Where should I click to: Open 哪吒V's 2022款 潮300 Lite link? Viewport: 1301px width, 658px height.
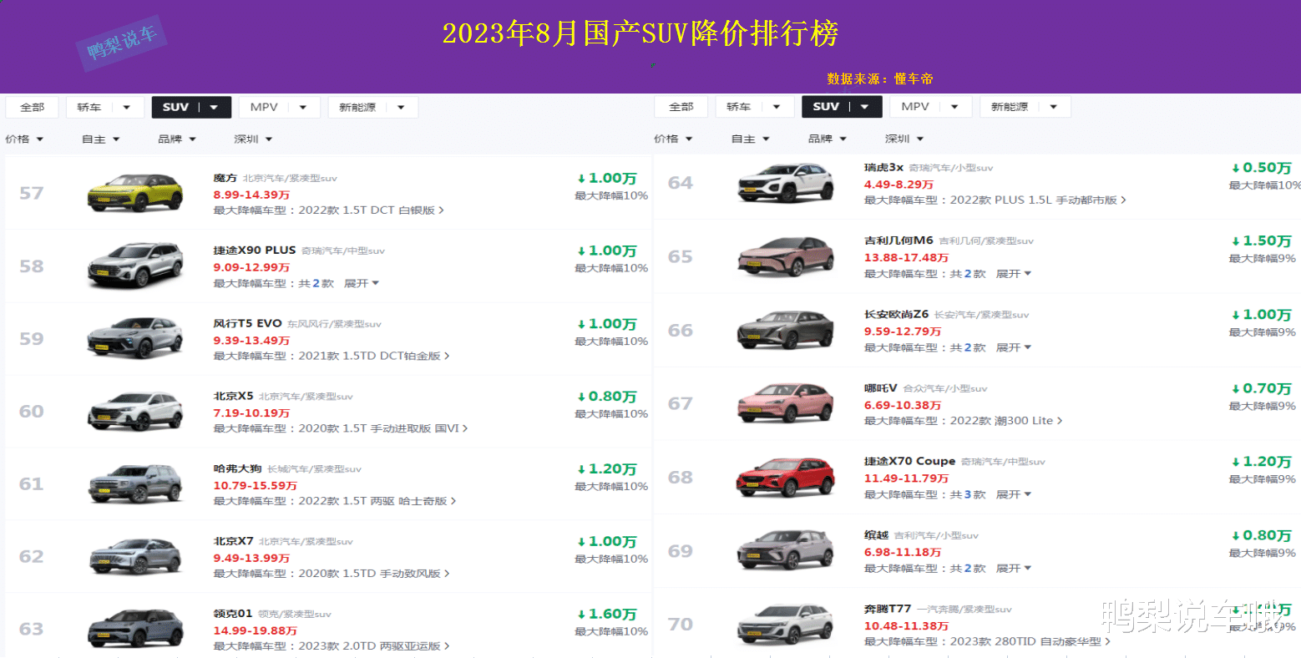1006,421
